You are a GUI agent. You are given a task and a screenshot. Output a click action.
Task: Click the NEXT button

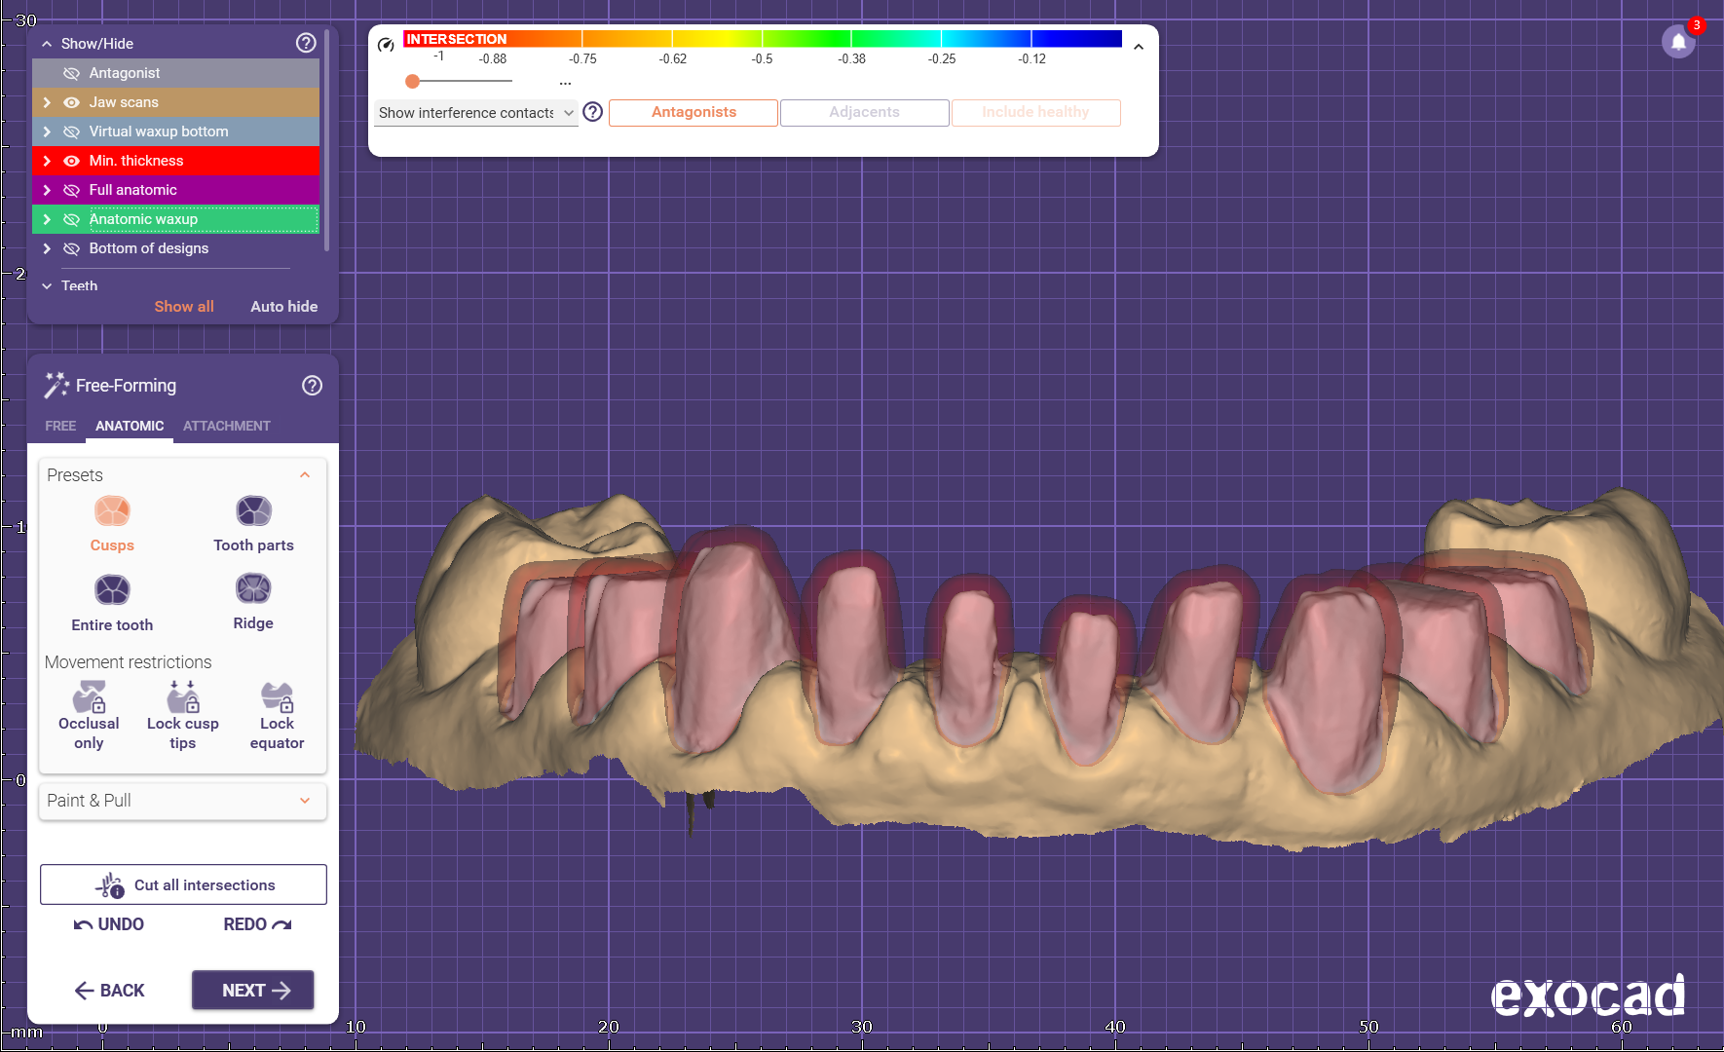(x=253, y=990)
